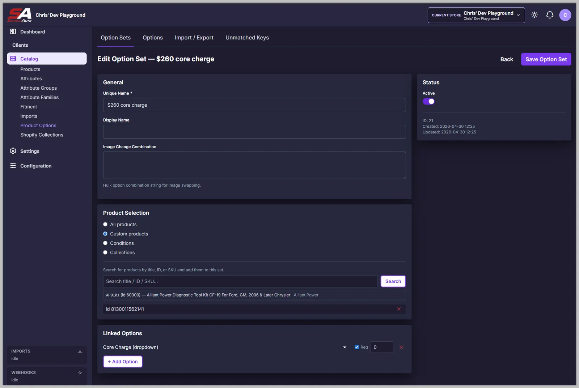Click the Back button

(x=507, y=59)
